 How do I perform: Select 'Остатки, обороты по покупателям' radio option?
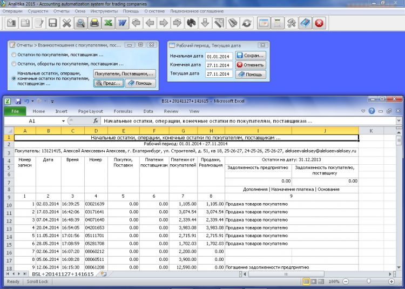point(14,64)
